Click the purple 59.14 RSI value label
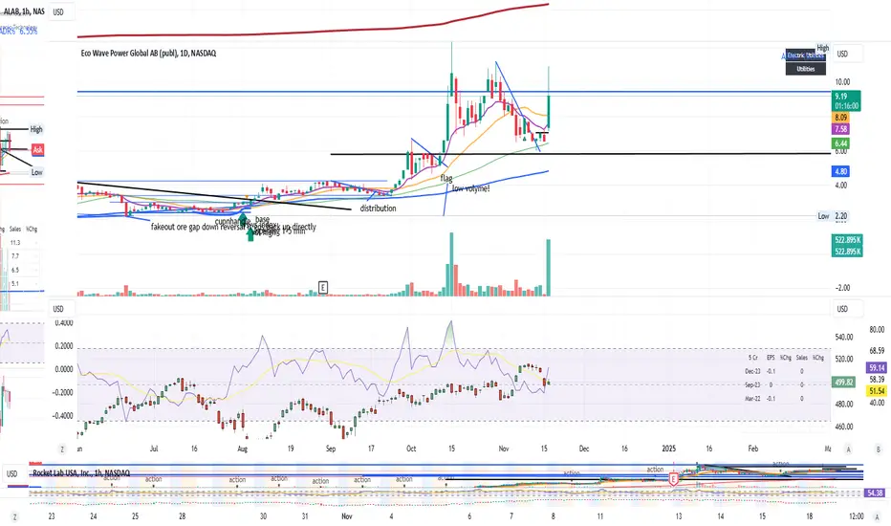The width and height of the screenshot is (891, 526). (x=877, y=368)
